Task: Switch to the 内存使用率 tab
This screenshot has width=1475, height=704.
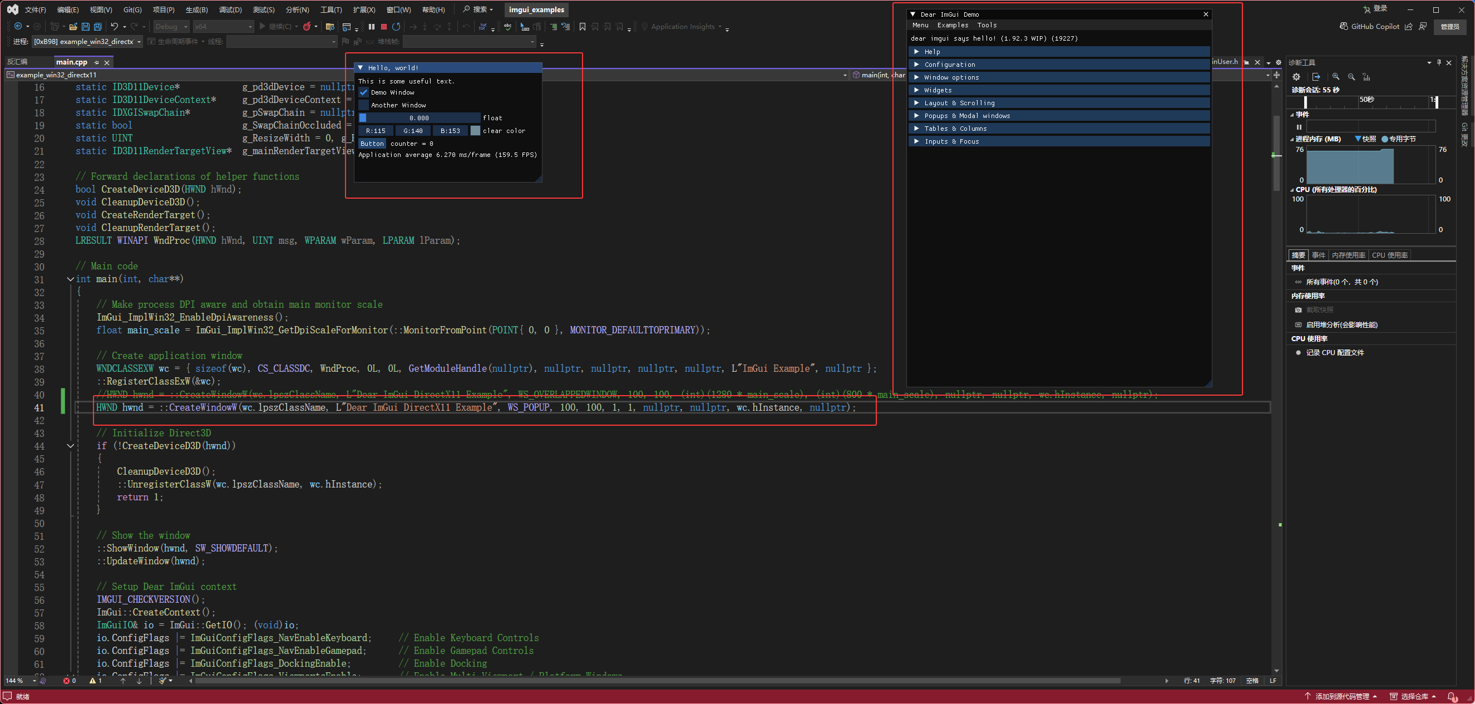Action: [x=1349, y=255]
